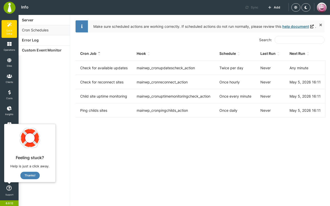Viewport: 330px width, 206px height.
Task: Open the help document link
Action: [295, 27]
